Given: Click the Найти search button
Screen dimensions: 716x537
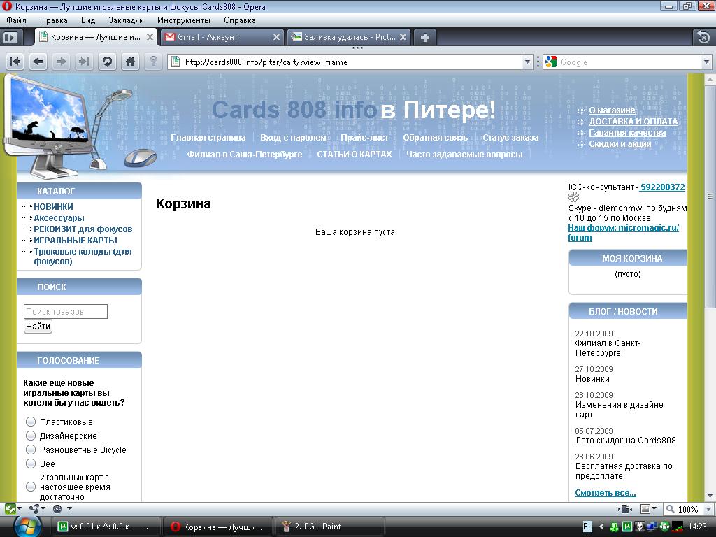Looking at the screenshot, I should click(38, 326).
